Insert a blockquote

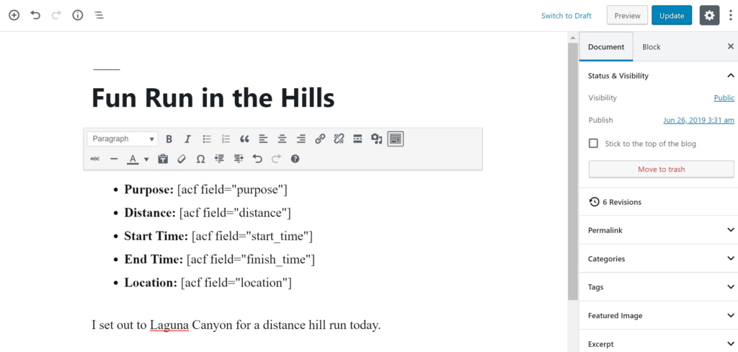[244, 139]
